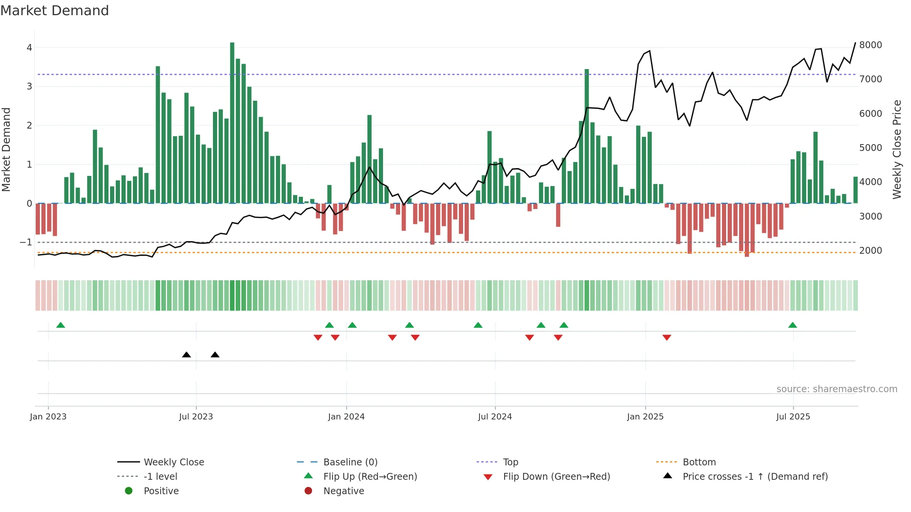The width and height of the screenshot is (911, 512).
Task: Click the gray dotted -1 level legend line
Action: [128, 476]
